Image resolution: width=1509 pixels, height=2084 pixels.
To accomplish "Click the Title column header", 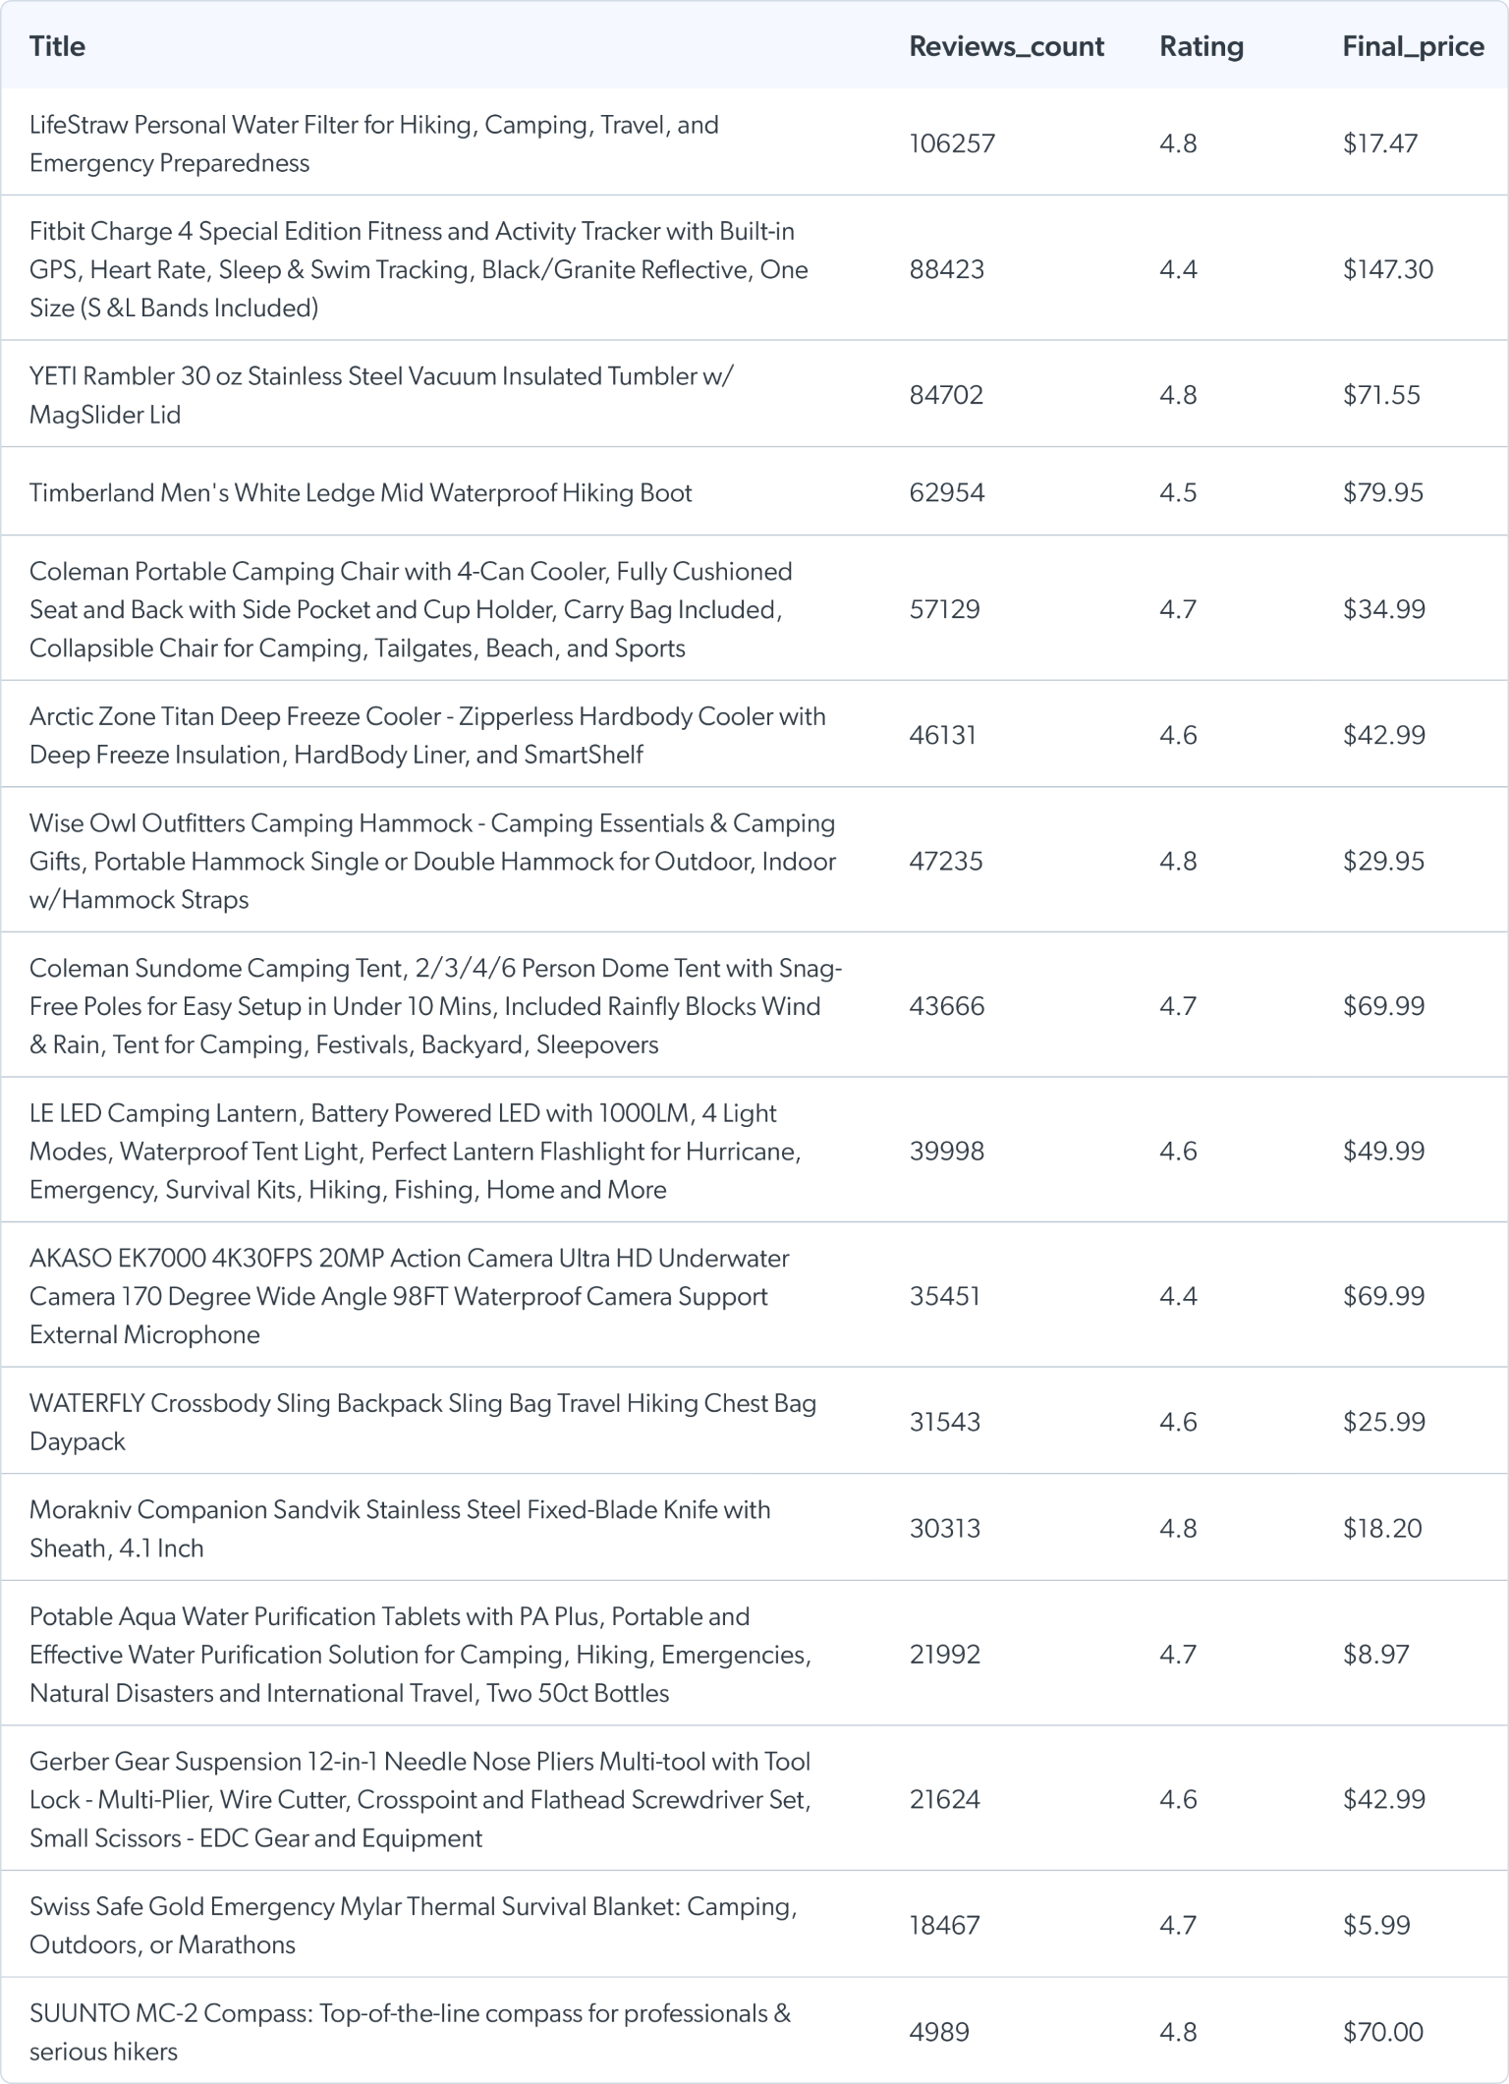I will point(57,46).
